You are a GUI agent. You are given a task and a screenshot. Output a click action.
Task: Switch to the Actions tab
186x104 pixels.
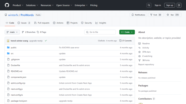point(58,23)
